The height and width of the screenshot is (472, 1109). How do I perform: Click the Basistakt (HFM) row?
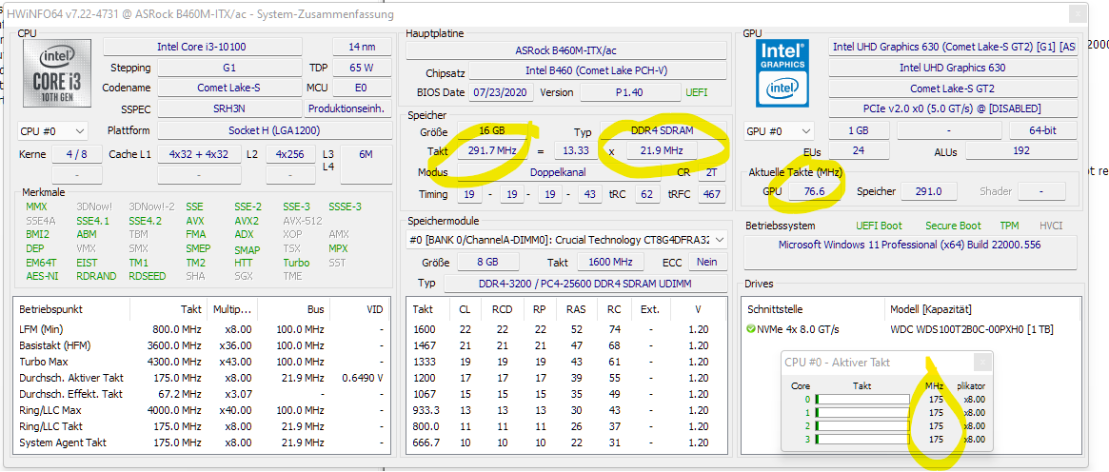(x=202, y=345)
